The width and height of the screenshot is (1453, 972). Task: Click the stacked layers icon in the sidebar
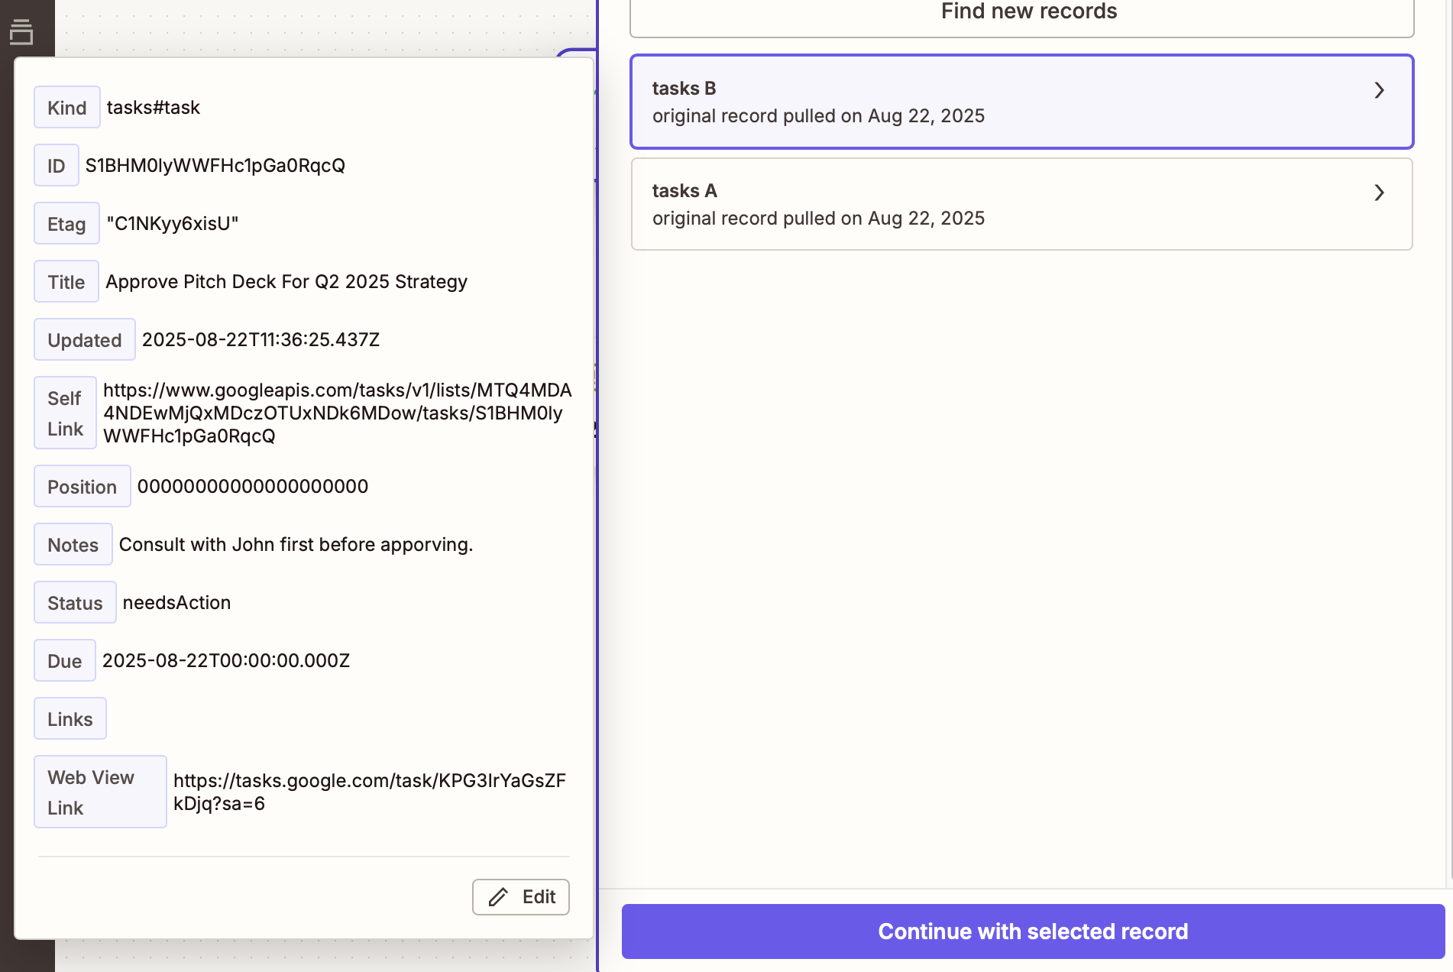tap(21, 31)
